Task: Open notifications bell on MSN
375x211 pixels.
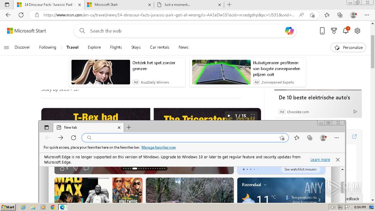Action: pyautogui.click(x=346, y=30)
